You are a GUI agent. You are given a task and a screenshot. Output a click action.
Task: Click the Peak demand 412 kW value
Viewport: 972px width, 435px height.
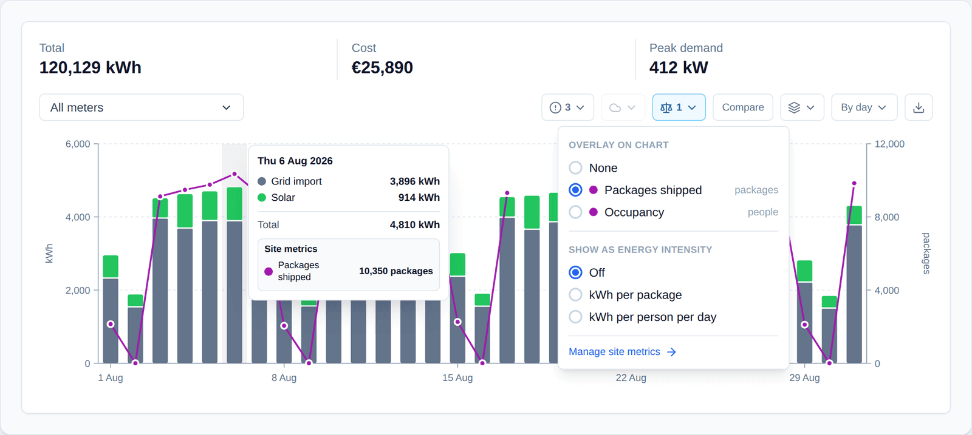(679, 67)
